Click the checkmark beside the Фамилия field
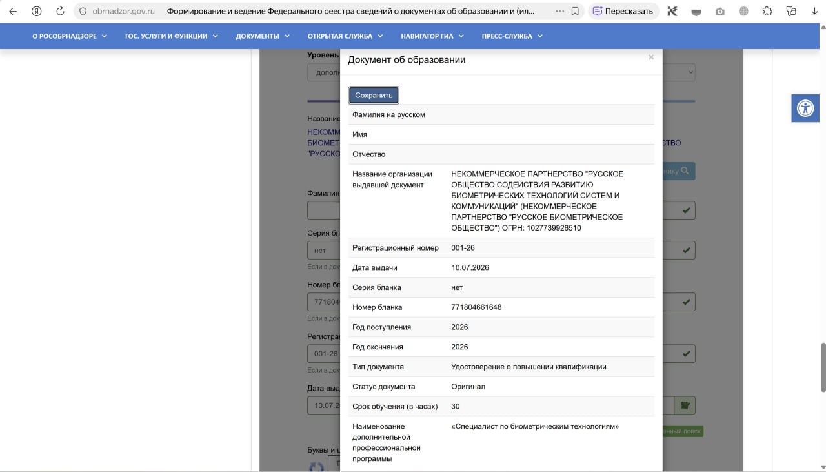The height and width of the screenshot is (472, 826). point(687,210)
